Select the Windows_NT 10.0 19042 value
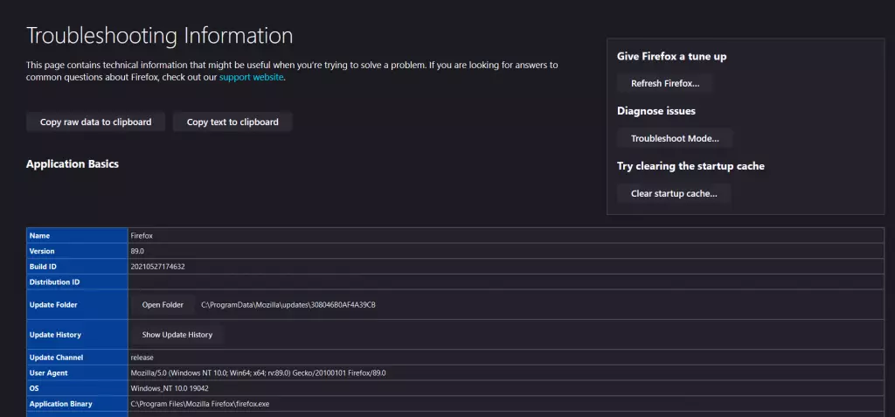The height and width of the screenshot is (417, 895). [x=170, y=388]
